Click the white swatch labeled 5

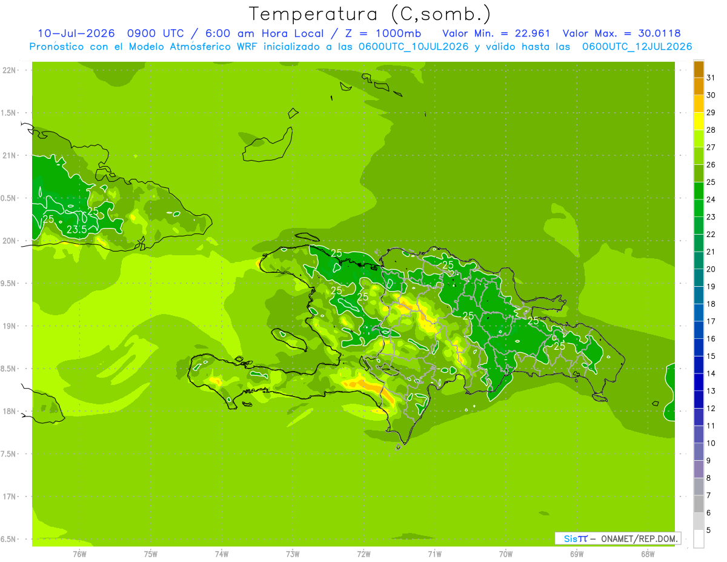tap(699, 539)
